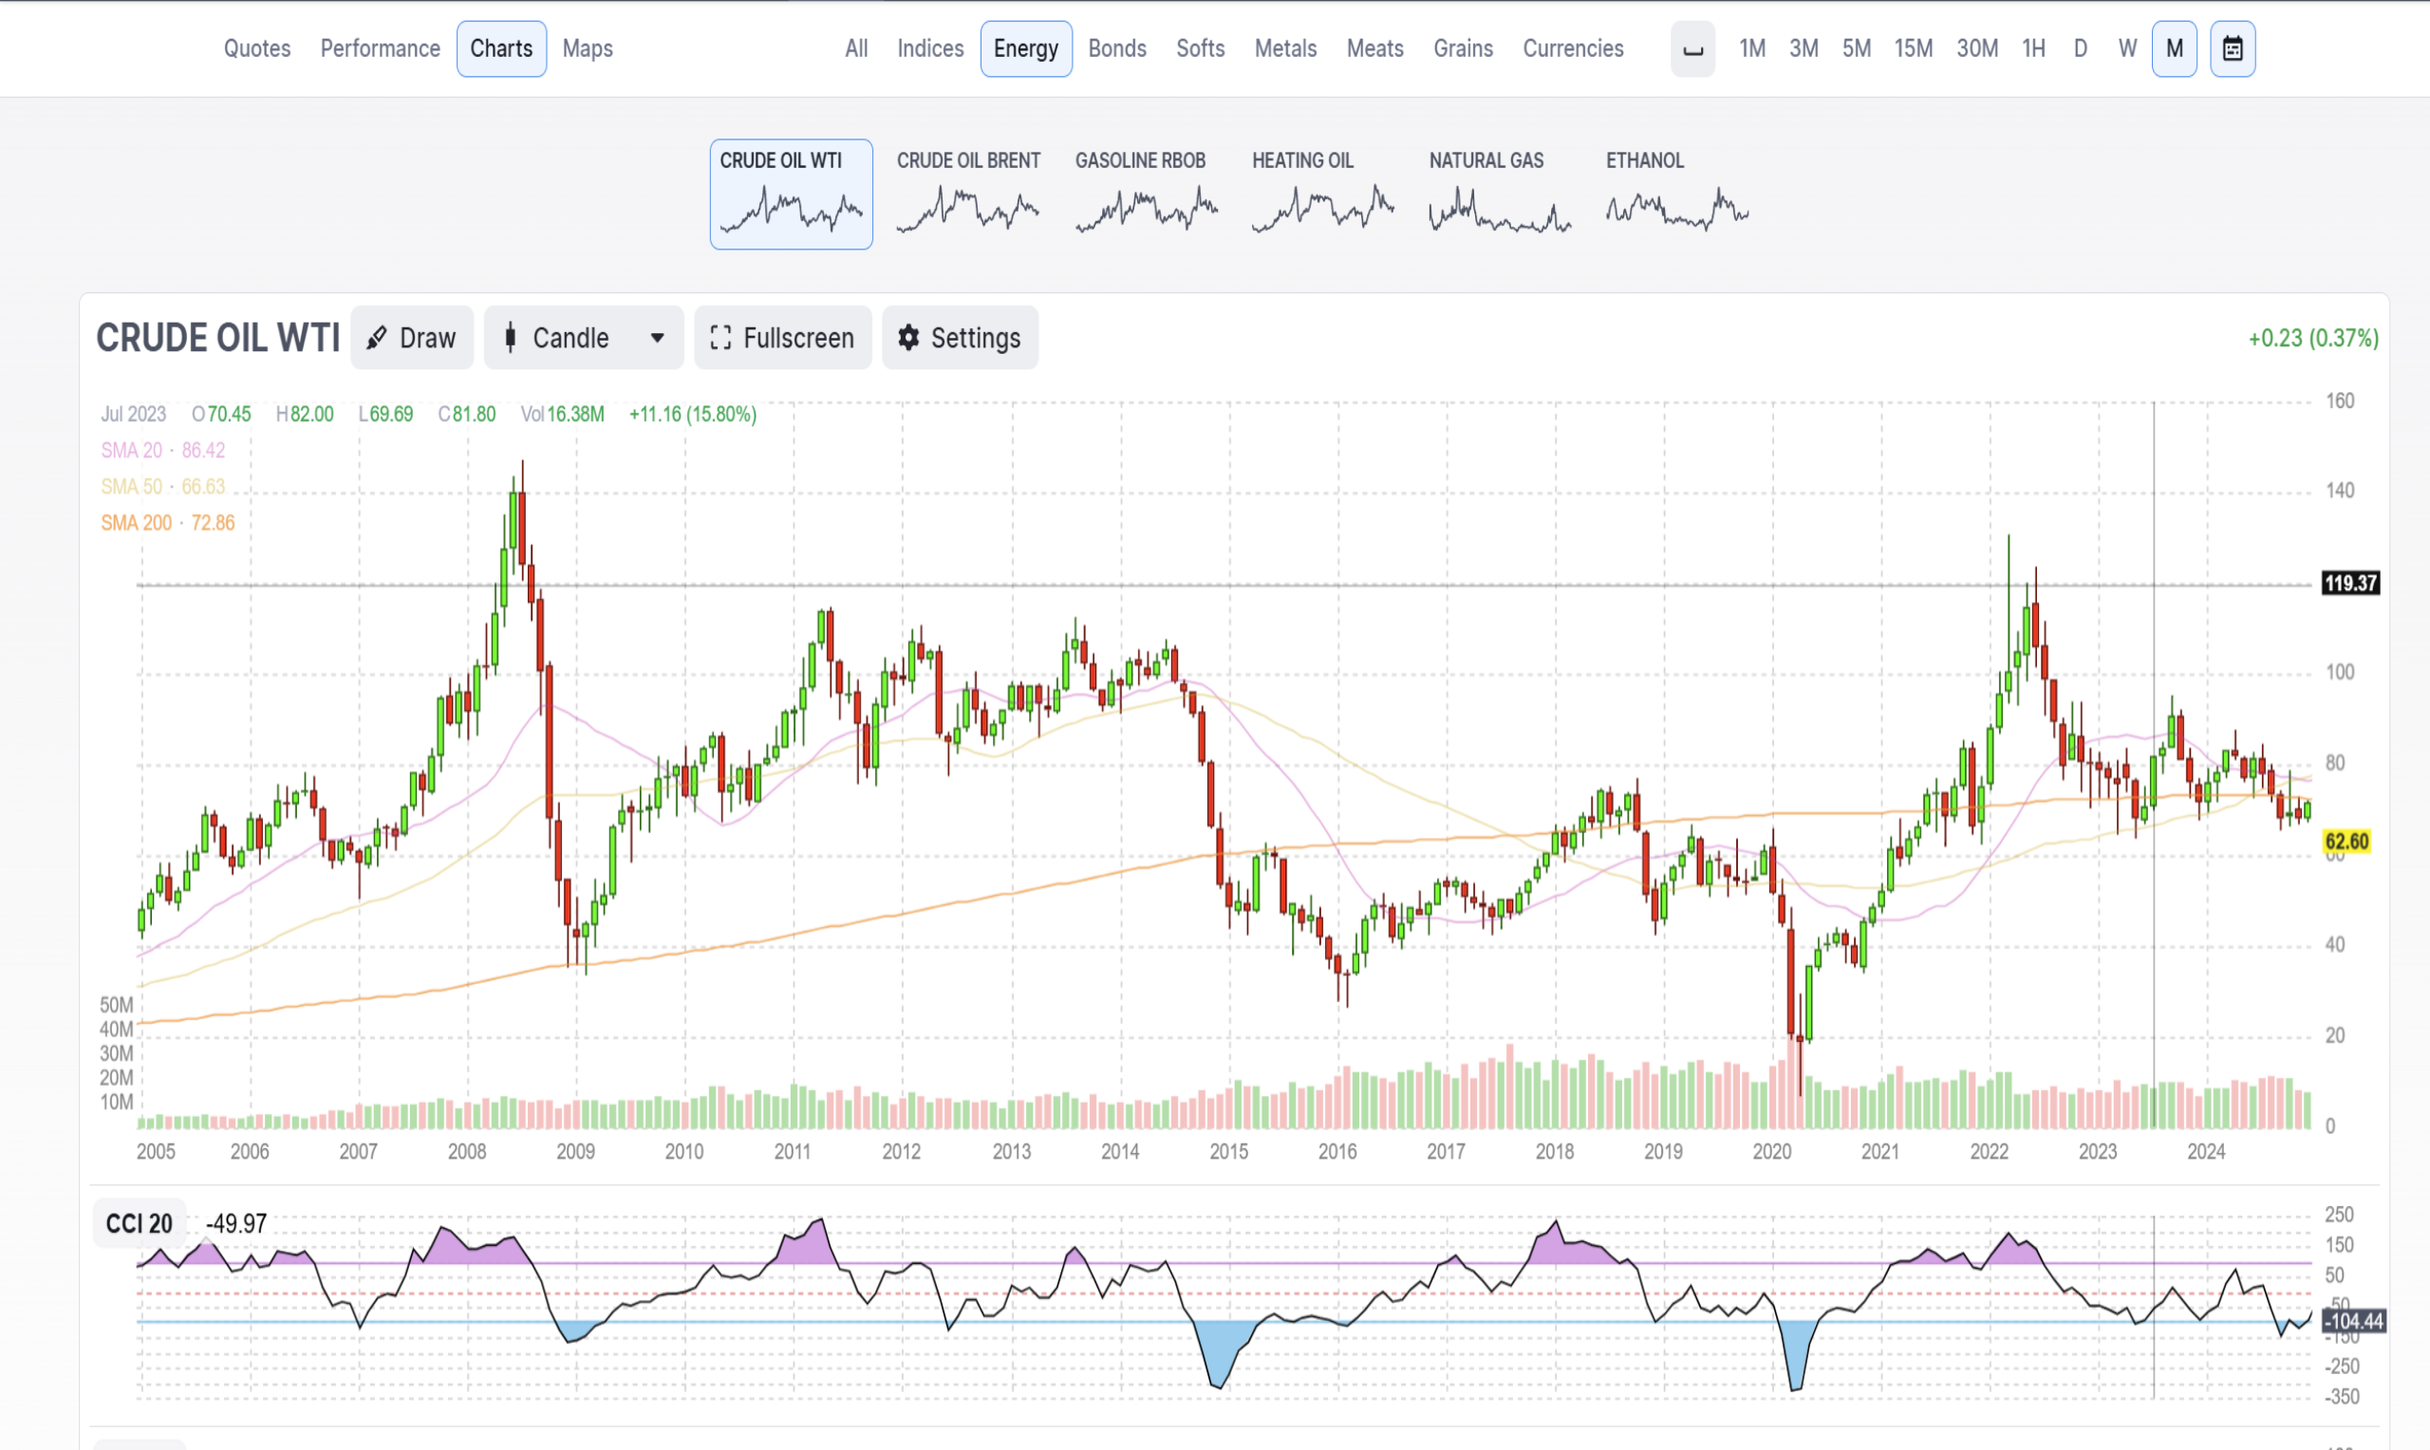Select the Ethanol sparkline chart
Viewport: 2430px width, 1450px height.
[1676, 208]
